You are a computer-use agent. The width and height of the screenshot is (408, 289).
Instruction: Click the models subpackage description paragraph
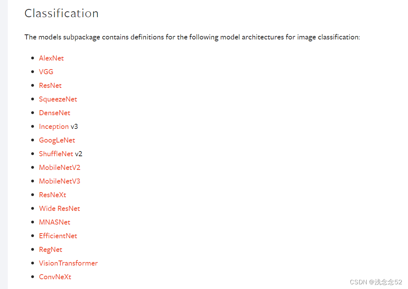[192, 37]
